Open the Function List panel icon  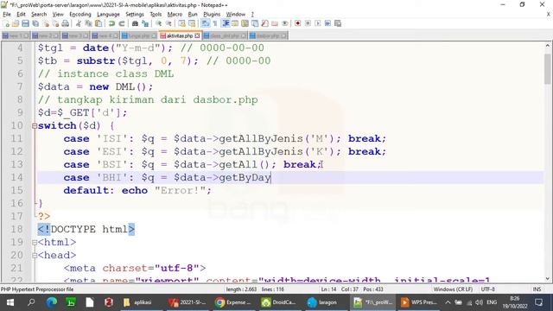(x=265, y=23)
